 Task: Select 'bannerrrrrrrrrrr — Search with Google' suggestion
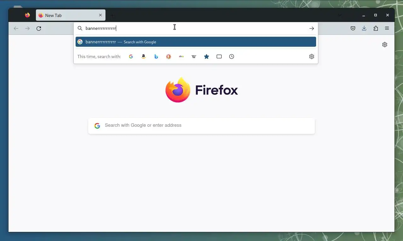coord(196,42)
